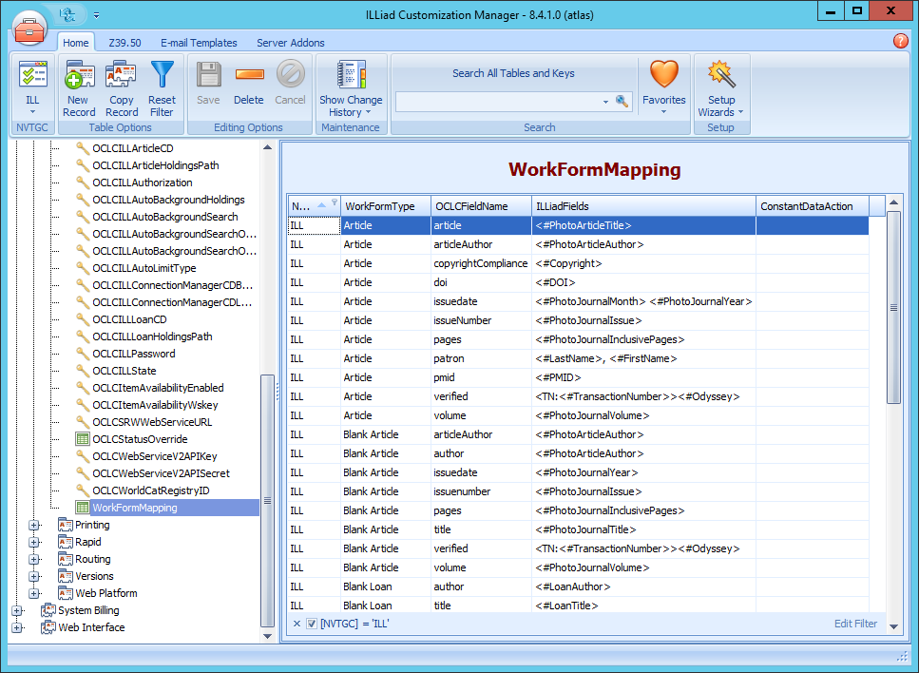Image resolution: width=919 pixels, height=673 pixels.
Task: Select Reset Filter in Table Options
Action: (162, 86)
